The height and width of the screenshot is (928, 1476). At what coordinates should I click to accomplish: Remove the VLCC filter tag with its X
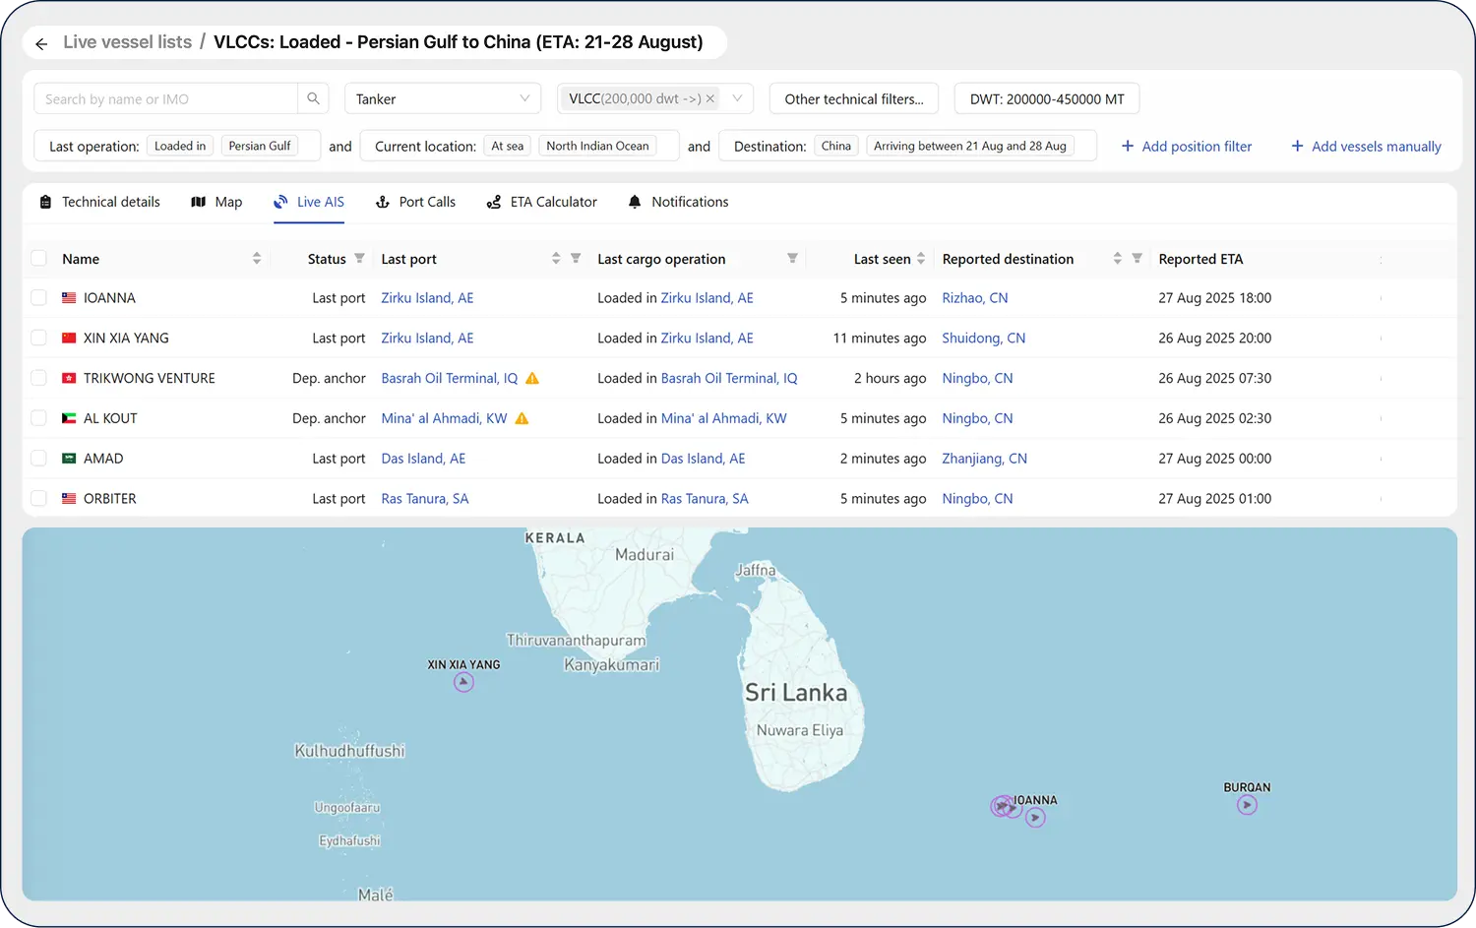[710, 98]
